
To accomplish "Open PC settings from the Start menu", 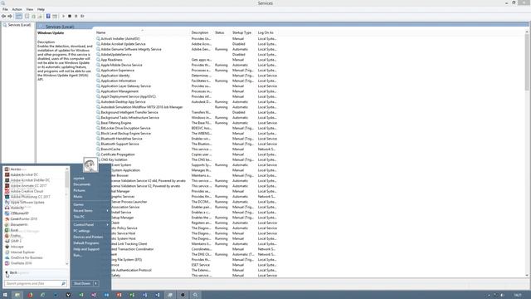I will pyautogui.click(x=81, y=231).
